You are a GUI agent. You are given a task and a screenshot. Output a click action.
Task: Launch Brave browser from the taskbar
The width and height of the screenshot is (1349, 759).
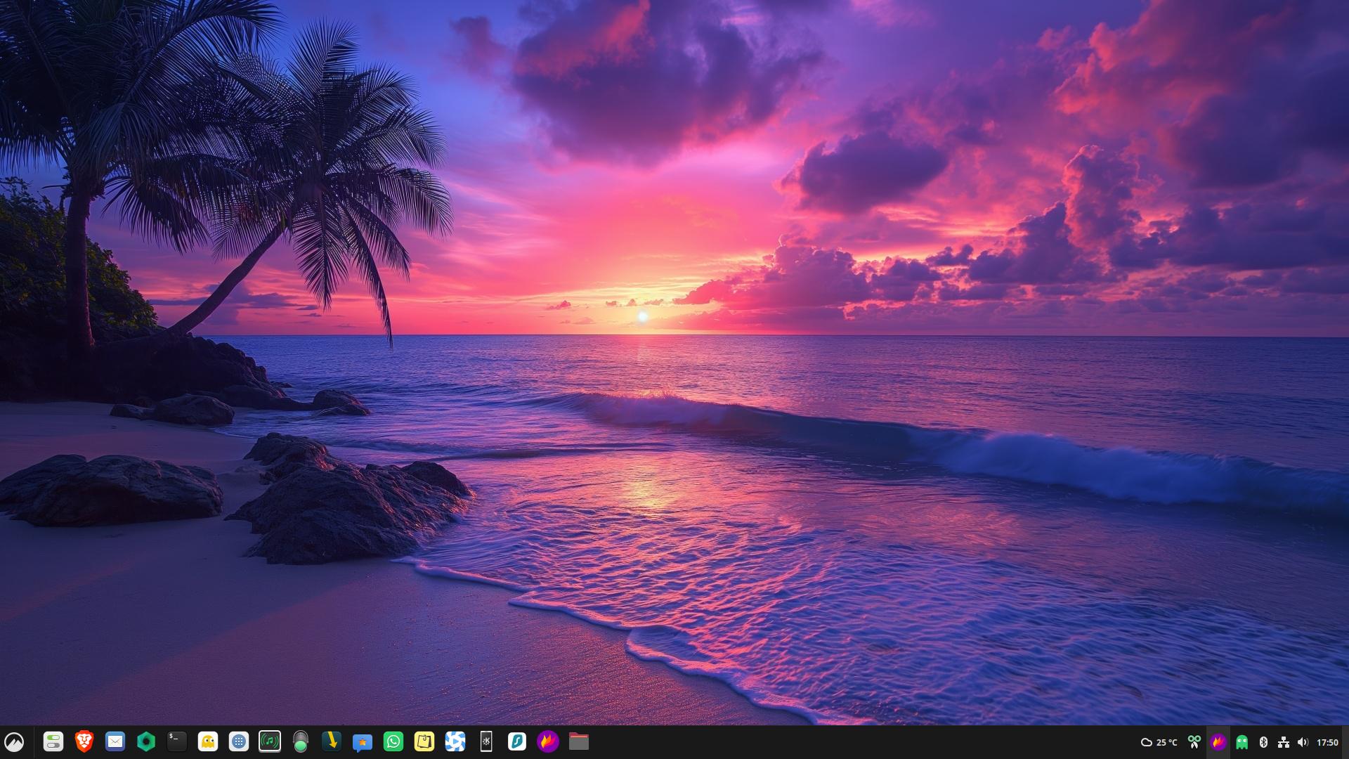(84, 741)
